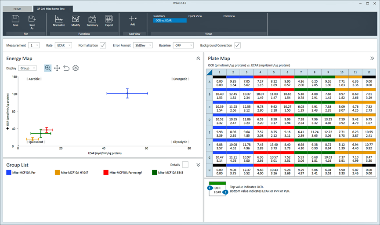
Task: Click the Modify icon in Functions
Action: (76, 19)
